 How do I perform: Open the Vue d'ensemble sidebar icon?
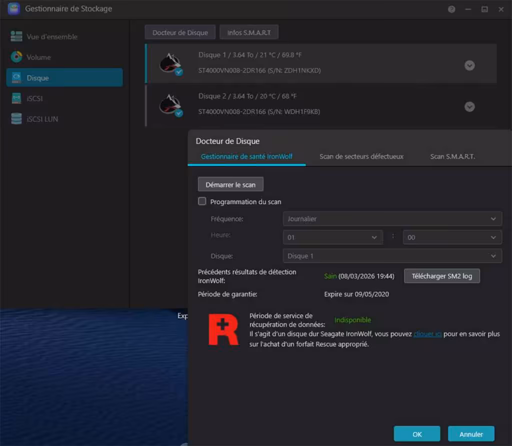pos(16,36)
